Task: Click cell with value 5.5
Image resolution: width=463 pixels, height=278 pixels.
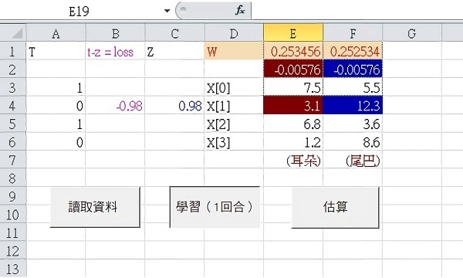Action: point(353,87)
